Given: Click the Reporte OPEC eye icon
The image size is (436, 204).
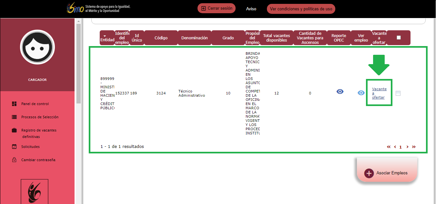Looking at the screenshot, I should point(340,92).
